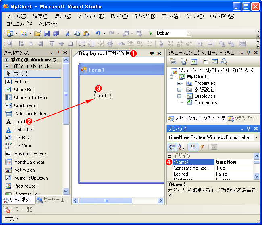Click the designer horizontal scrollbar thumb

pyautogui.click(x=106, y=200)
